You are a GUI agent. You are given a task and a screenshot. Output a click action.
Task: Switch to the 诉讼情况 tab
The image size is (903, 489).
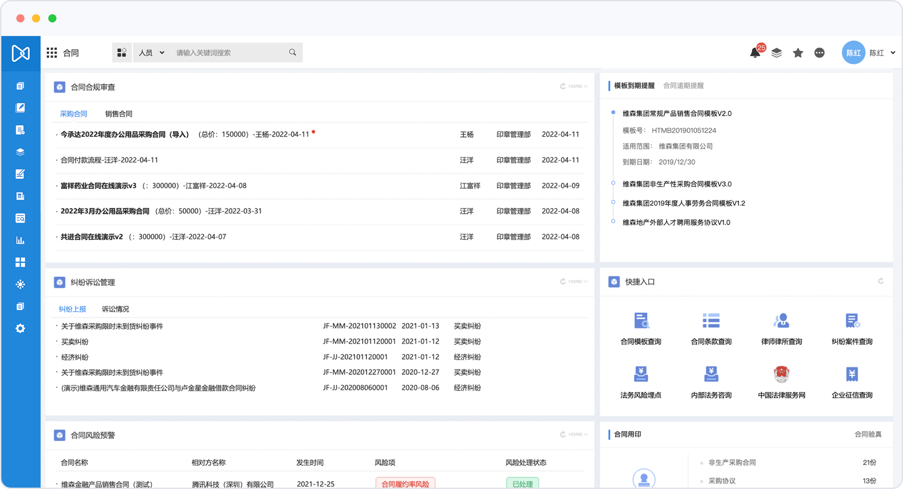[x=116, y=309]
